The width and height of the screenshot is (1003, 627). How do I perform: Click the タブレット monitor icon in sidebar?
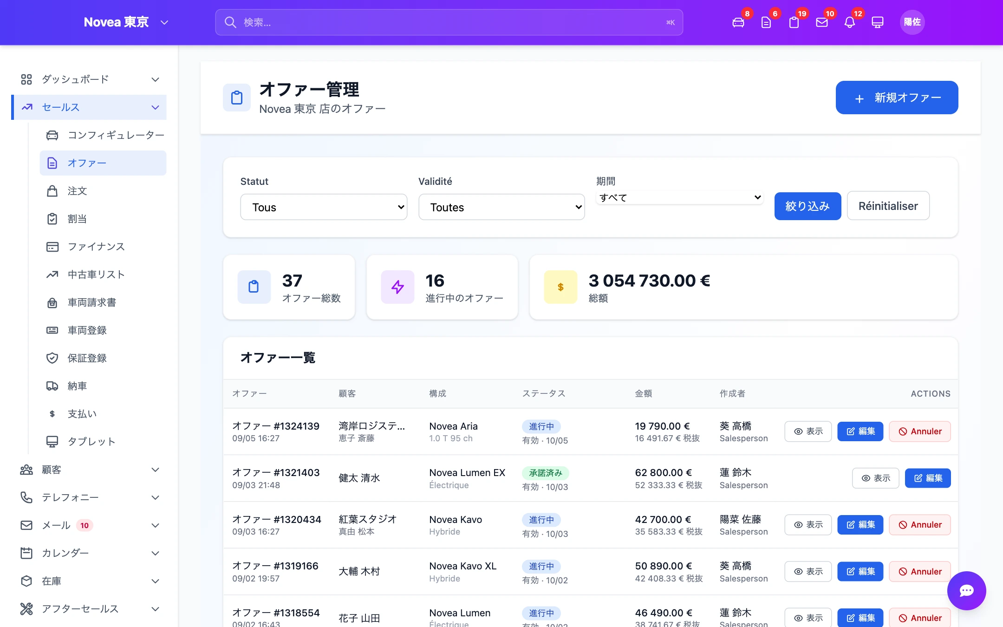click(x=52, y=442)
